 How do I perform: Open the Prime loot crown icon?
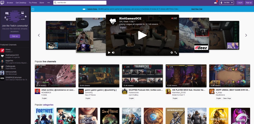coord(215,3)
